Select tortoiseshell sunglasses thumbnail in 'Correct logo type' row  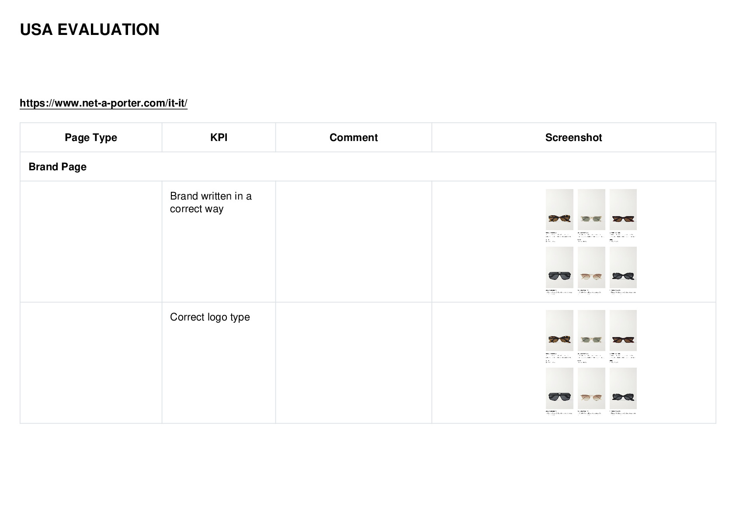point(559,331)
